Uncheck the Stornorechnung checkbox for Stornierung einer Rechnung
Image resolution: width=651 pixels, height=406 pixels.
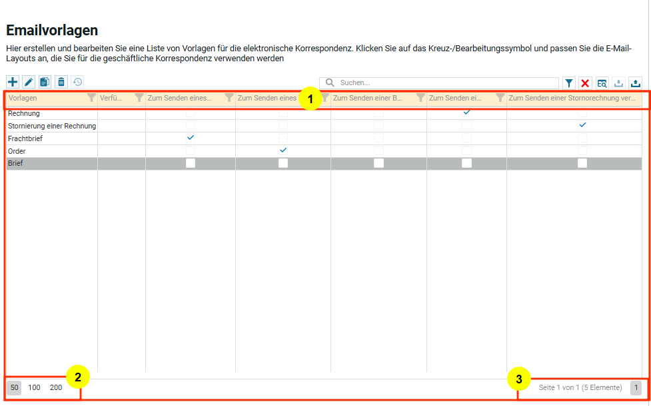click(582, 125)
